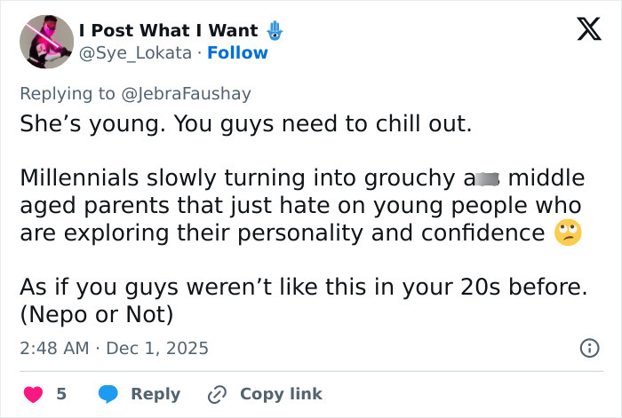Open the info circle icon
The width and height of the screenshot is (622, 418).
click(588, 348)
